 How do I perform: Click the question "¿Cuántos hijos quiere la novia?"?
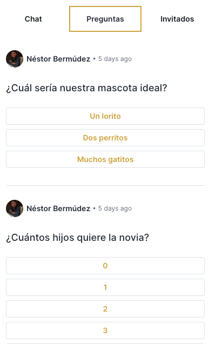pyautogui.click(x=77, y=238)
